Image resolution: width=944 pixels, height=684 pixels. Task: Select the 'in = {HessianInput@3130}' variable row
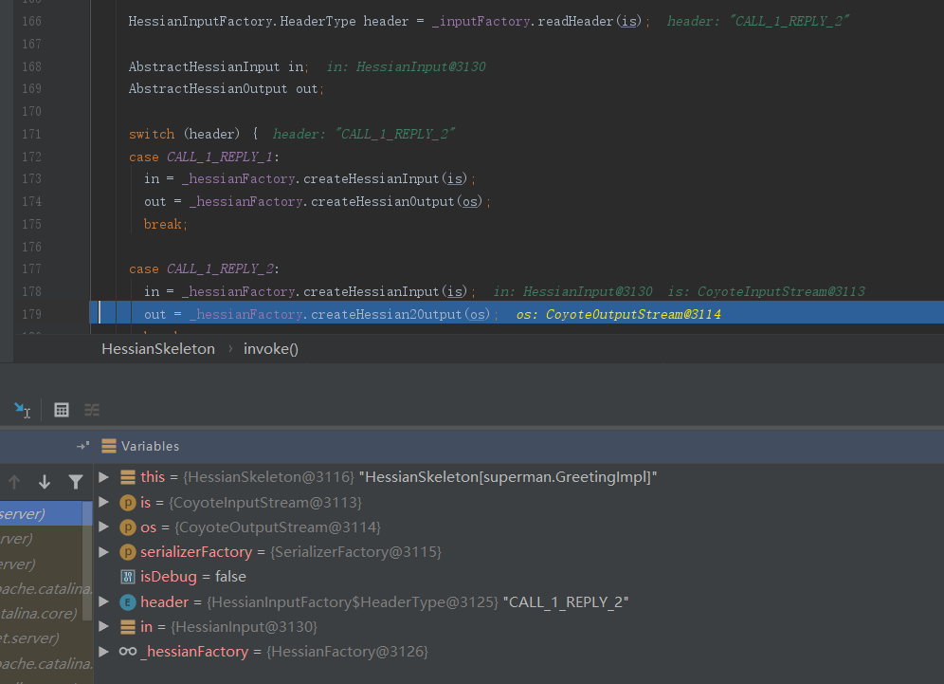click(x=227, y=627)
